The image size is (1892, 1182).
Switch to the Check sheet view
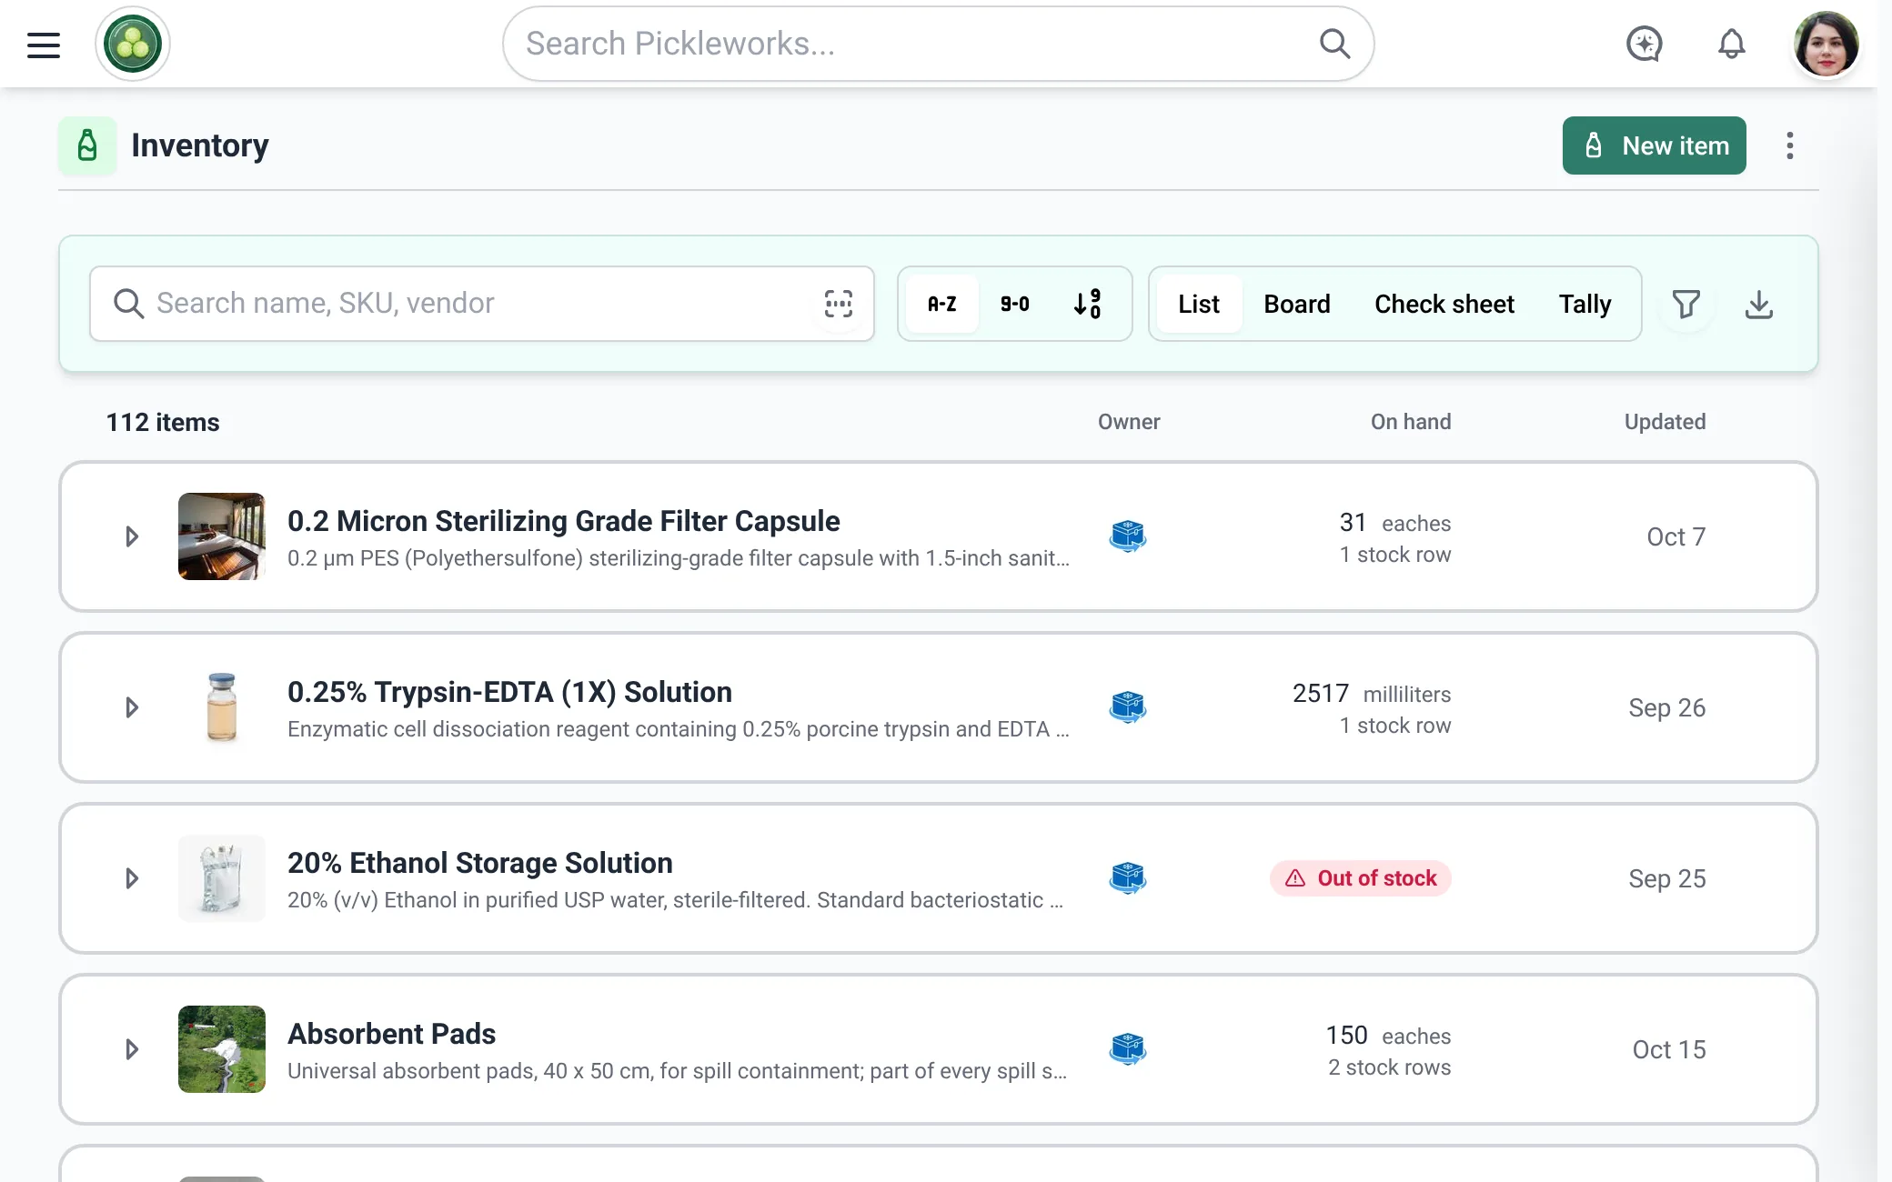1444,304
